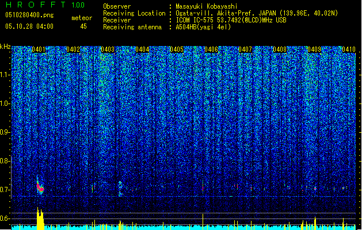Image resolution: width=362 pixels, height=230 pixels.
Task: Click the meteor count value 45
Action: (83, 26)
